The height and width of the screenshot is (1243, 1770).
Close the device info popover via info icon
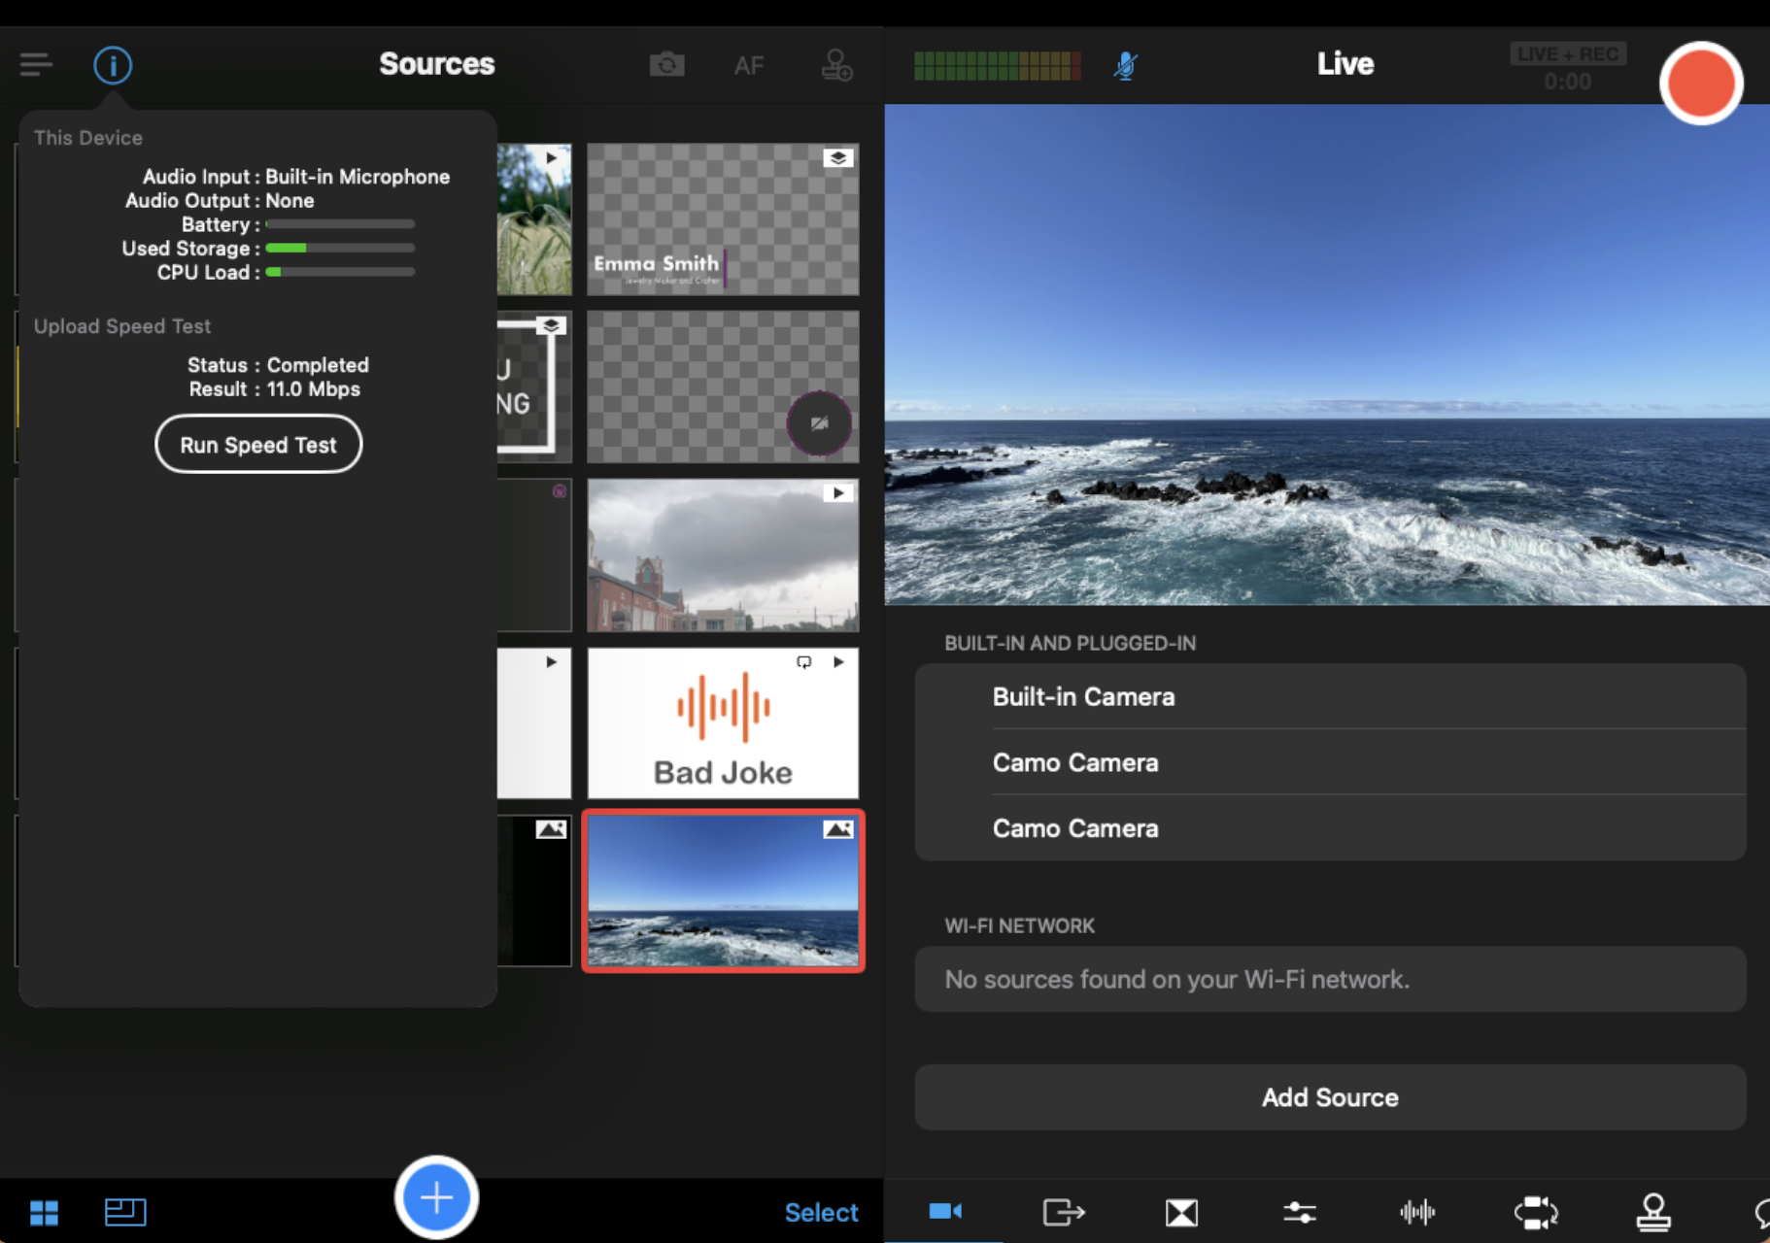point(113,65)
